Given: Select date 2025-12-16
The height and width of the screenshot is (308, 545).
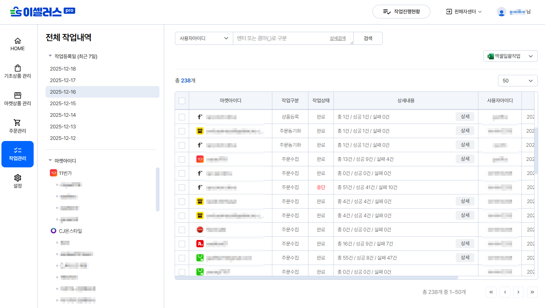Looking at the screenshot, I should [102, 92].
